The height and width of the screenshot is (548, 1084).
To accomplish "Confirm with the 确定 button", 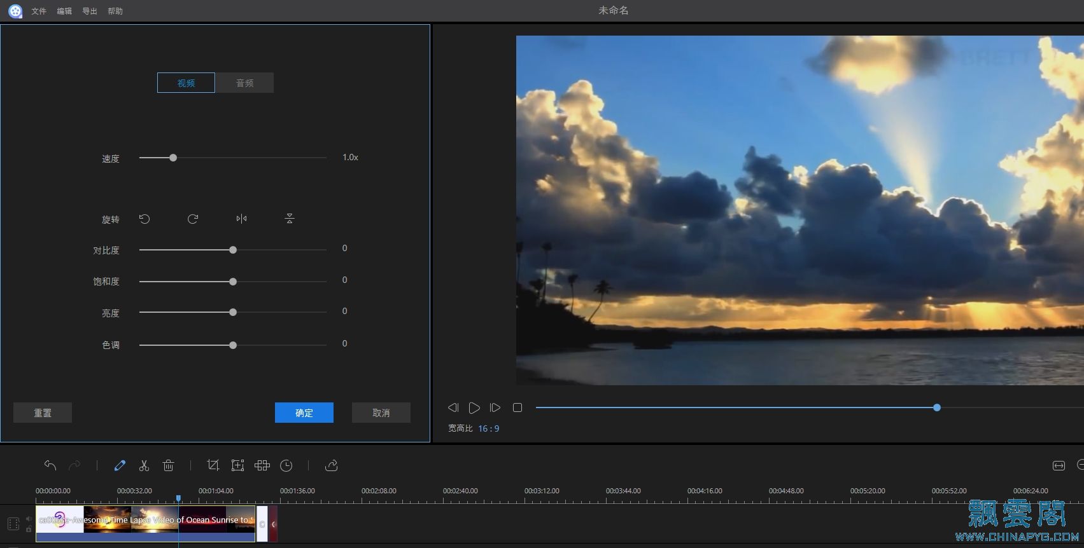I will tap(304, 413).
